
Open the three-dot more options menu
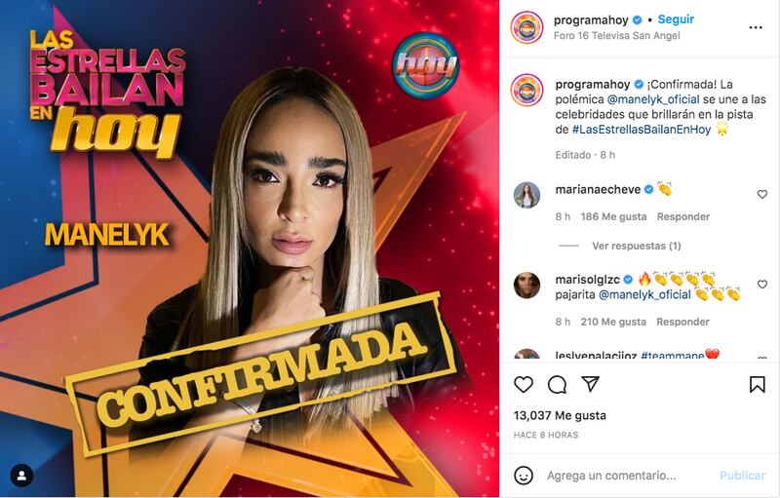(755, 27)
